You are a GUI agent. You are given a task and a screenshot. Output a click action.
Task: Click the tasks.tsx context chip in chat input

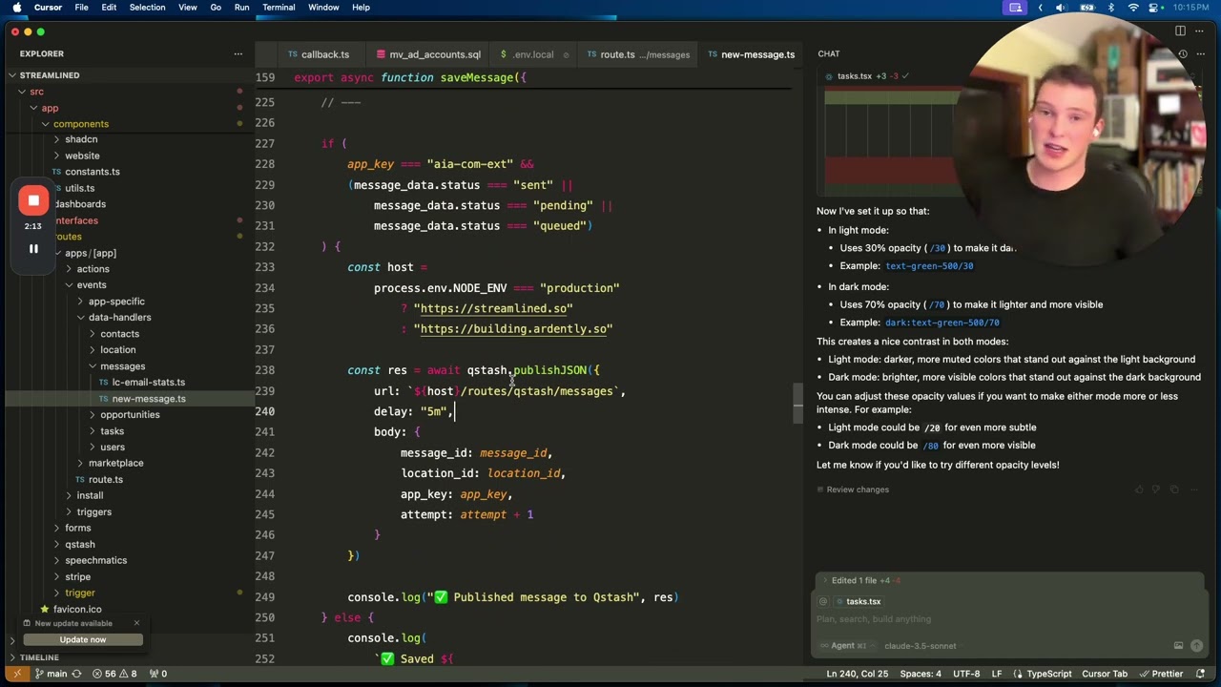858,601
